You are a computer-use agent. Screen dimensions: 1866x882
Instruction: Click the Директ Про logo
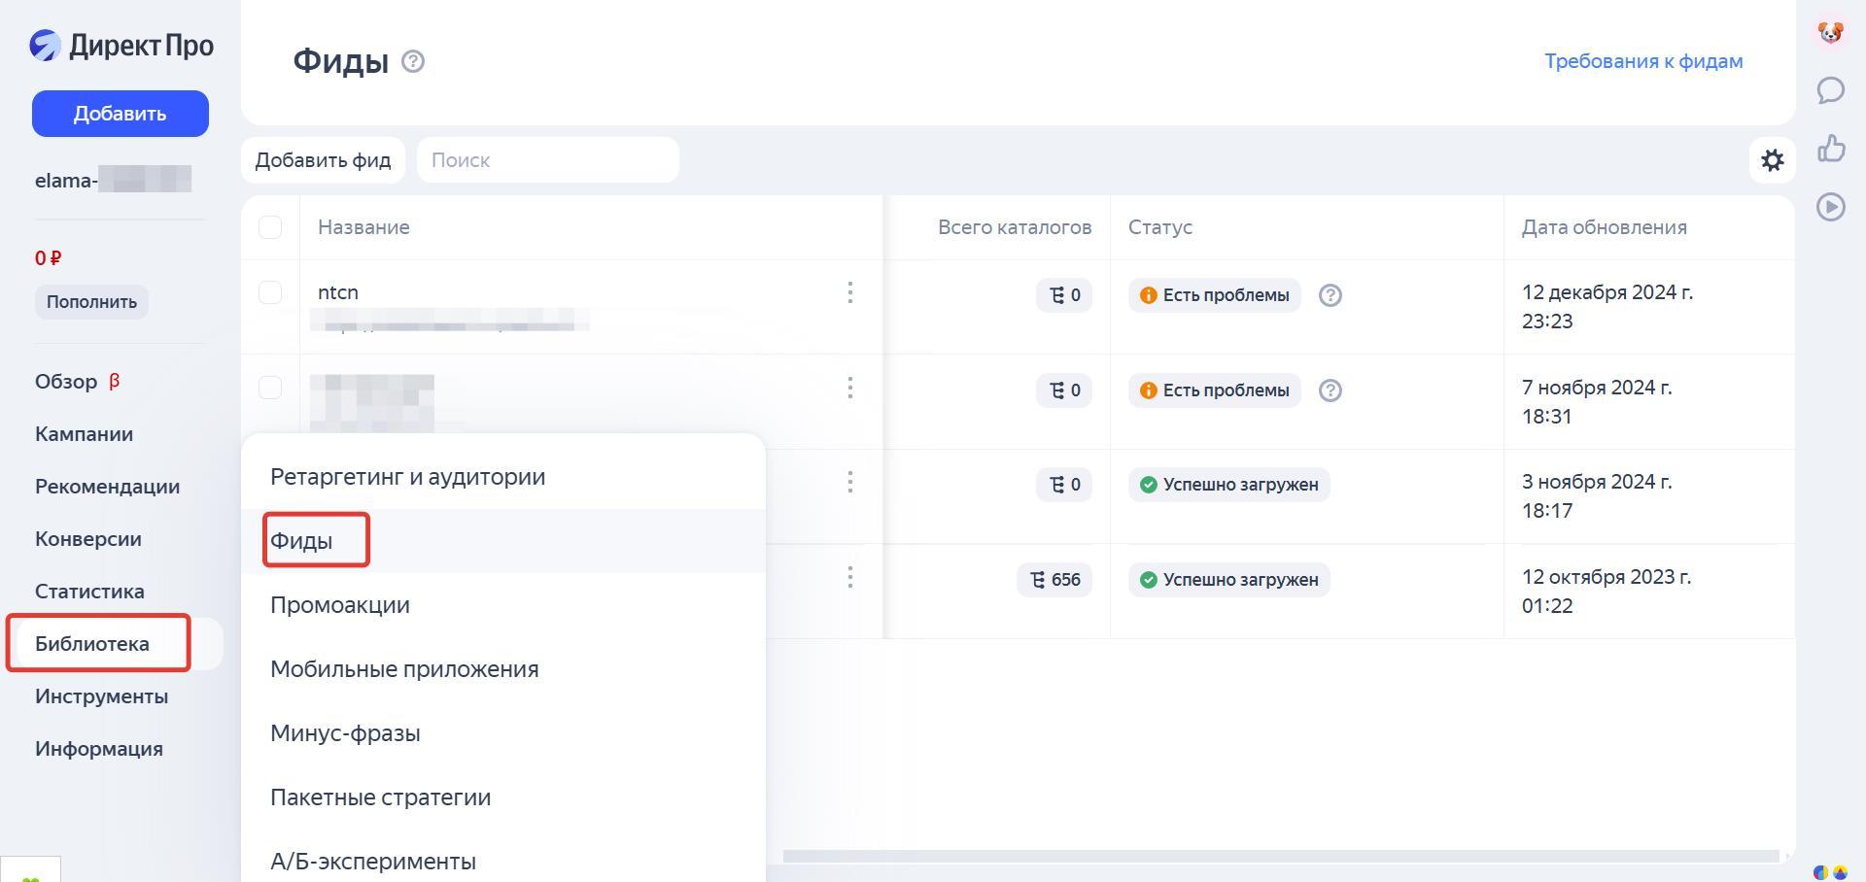(121, 46)
